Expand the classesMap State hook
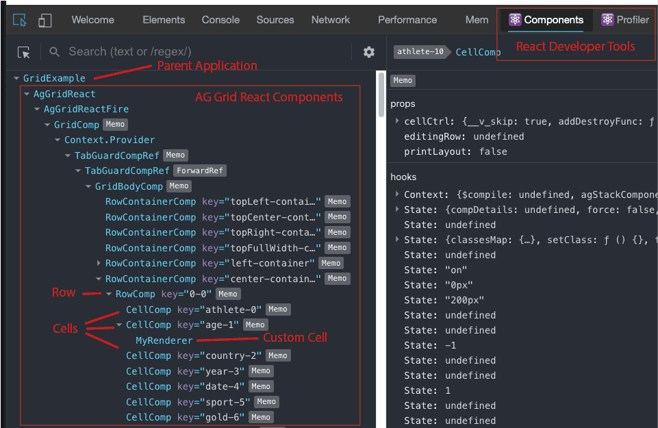This screenshot has width=658, height=428. [397, 240]
